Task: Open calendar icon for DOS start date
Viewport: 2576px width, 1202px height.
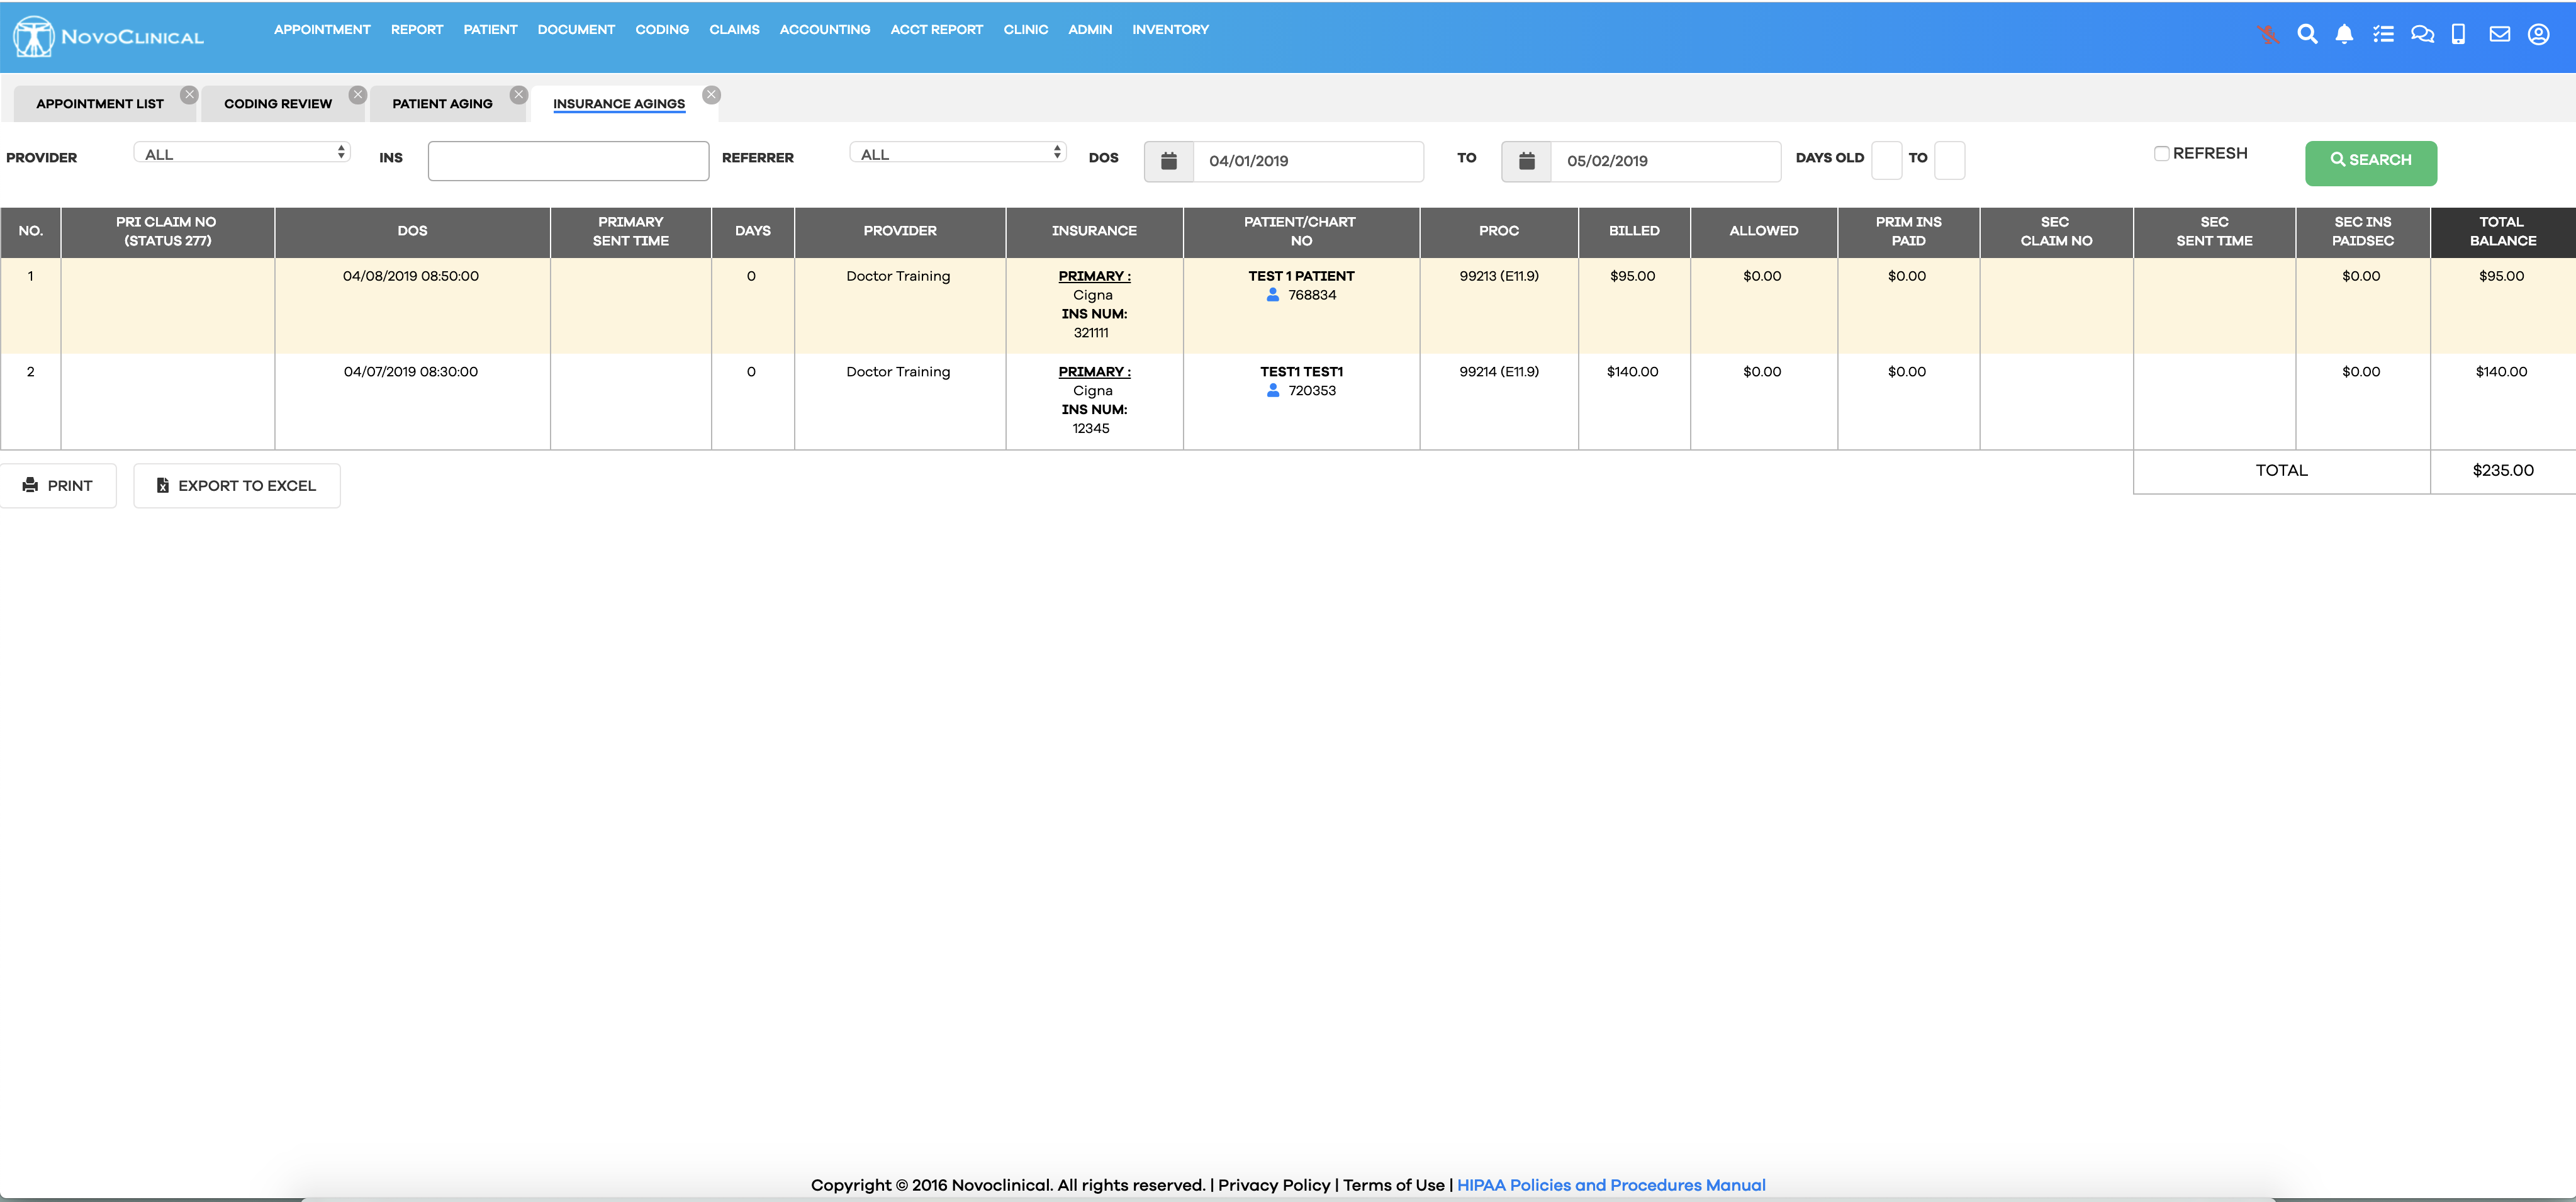Action: tap(1168, 161)
